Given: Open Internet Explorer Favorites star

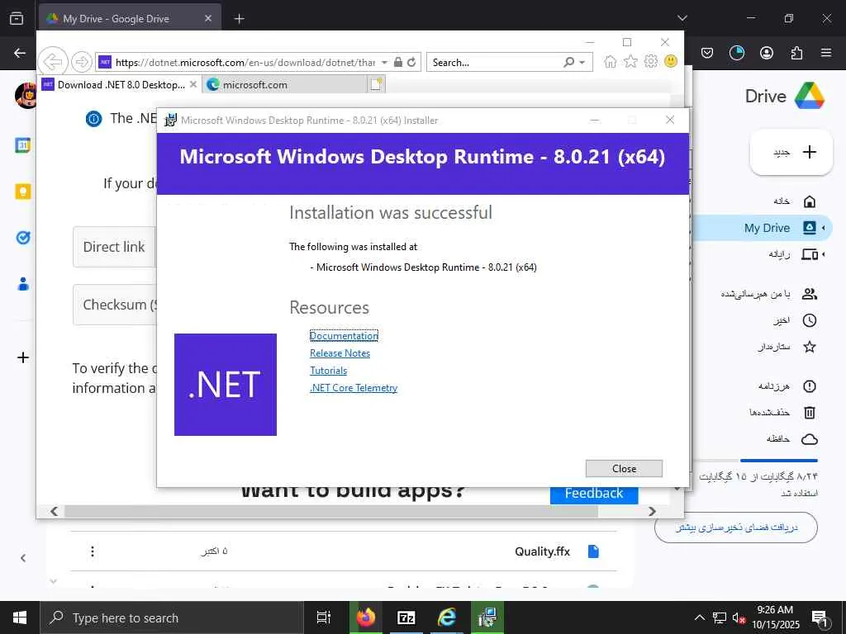Looking at the screenshot, I should [630, 61].
